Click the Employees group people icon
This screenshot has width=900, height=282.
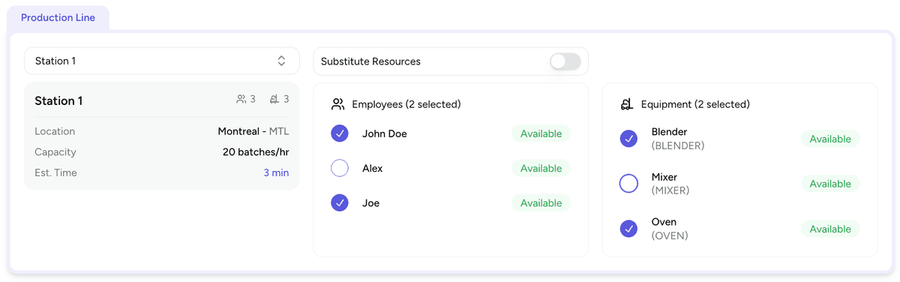tap(337, 104)
